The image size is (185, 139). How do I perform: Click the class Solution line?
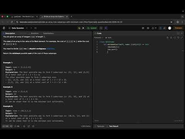107,42
